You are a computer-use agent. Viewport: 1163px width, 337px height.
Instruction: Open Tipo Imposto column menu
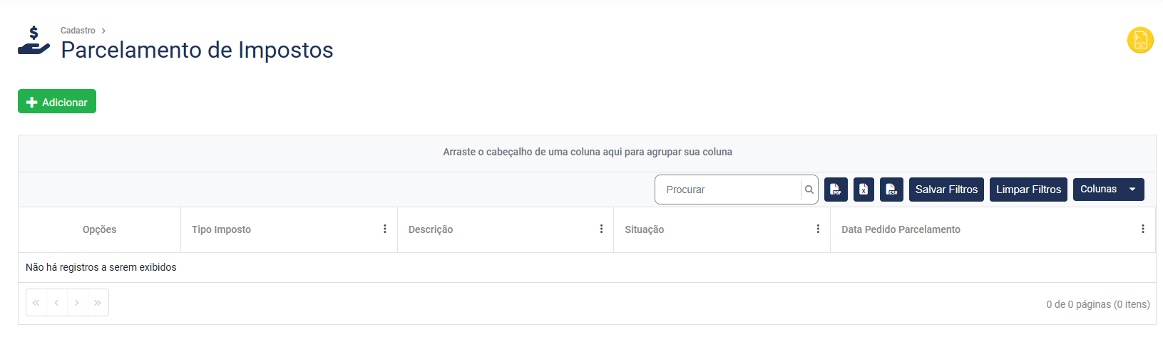[385, 229]
